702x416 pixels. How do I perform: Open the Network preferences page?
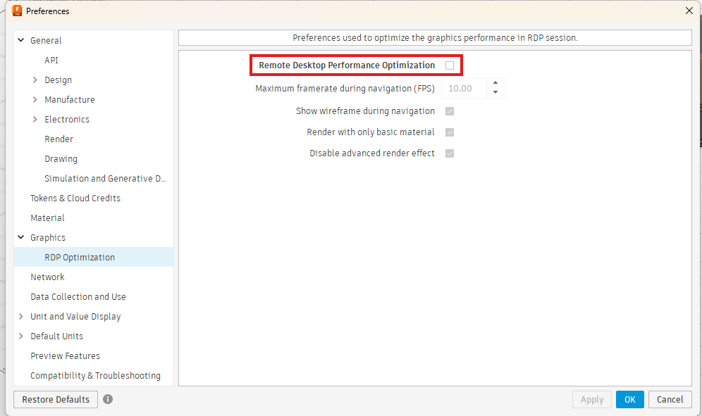pos(47,277)
